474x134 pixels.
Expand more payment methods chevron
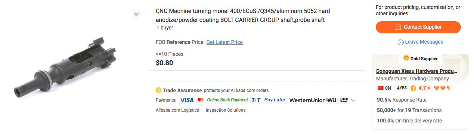(353, 100)
